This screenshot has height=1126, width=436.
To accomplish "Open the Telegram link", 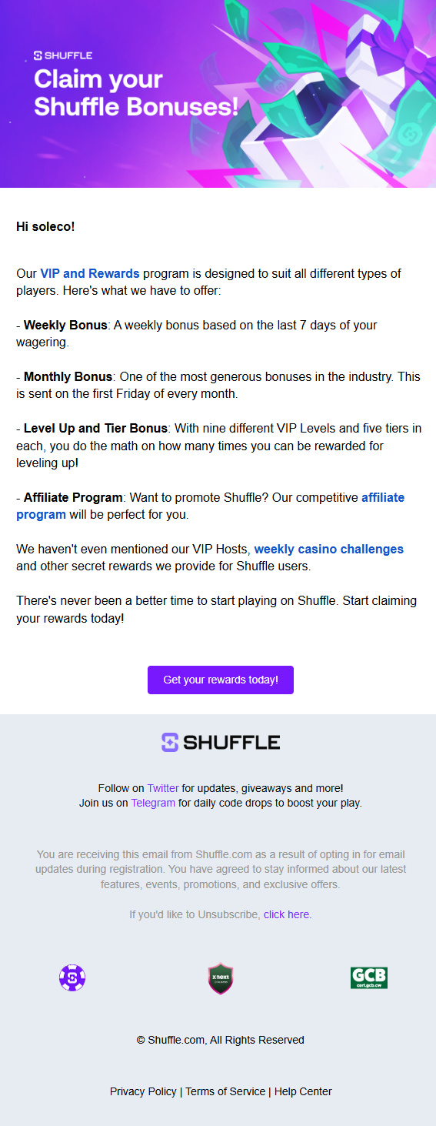I will pos(153,803).
